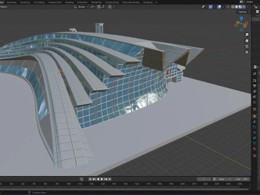The height and width of the screenshot is (195, 260).
Task: Jump to the next keyframe
Action: (106, 179)
